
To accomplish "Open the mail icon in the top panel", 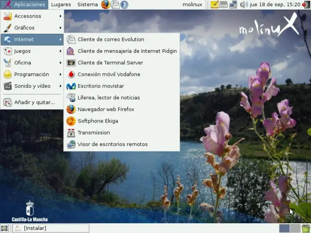I will tap(115, 4).
